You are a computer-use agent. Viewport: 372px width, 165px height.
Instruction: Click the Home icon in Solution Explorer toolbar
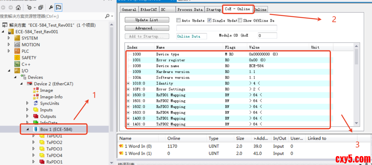18,7
